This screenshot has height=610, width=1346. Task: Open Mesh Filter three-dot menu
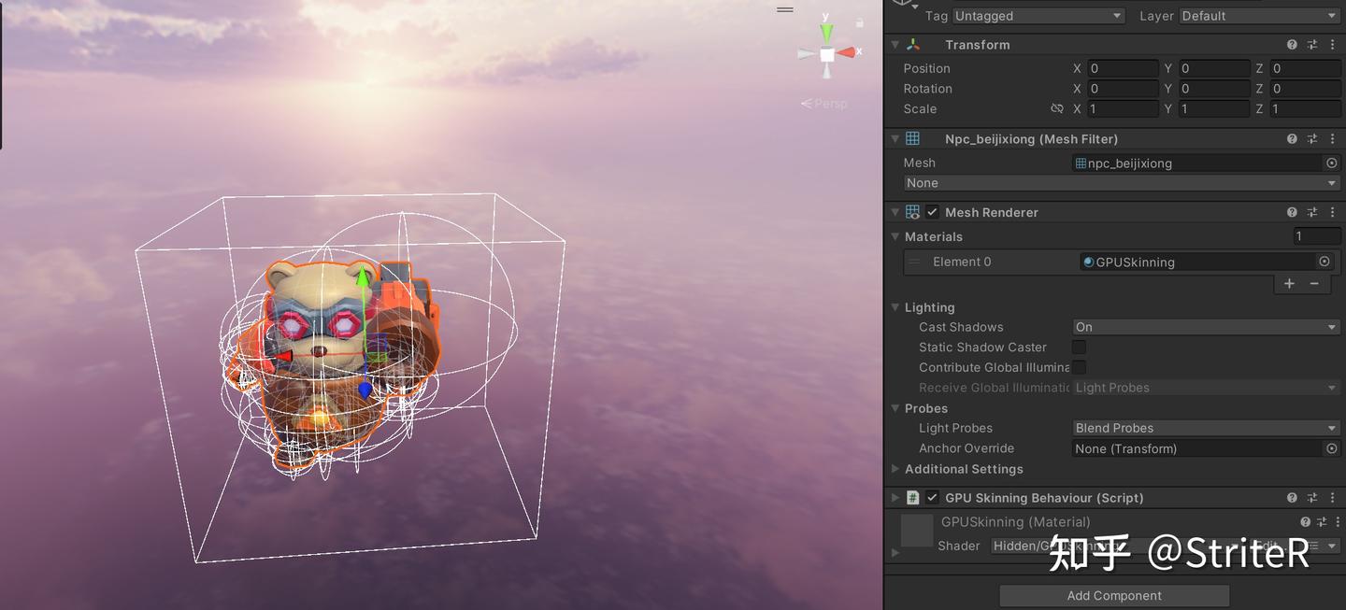[x=1332, y=138]
